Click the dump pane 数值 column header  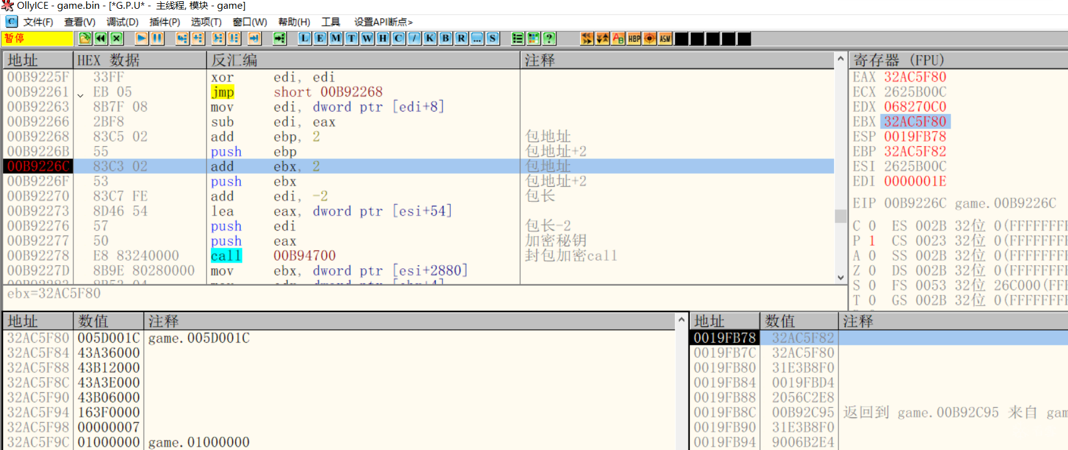[x=108, y=322]
